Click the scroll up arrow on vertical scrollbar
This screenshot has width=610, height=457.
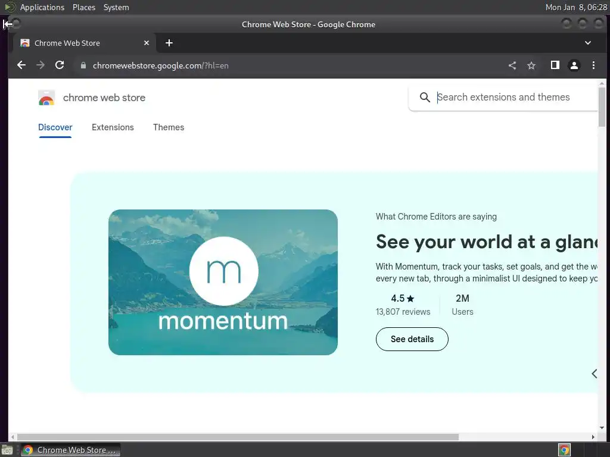pyautogui.click(x=602, y=83)
